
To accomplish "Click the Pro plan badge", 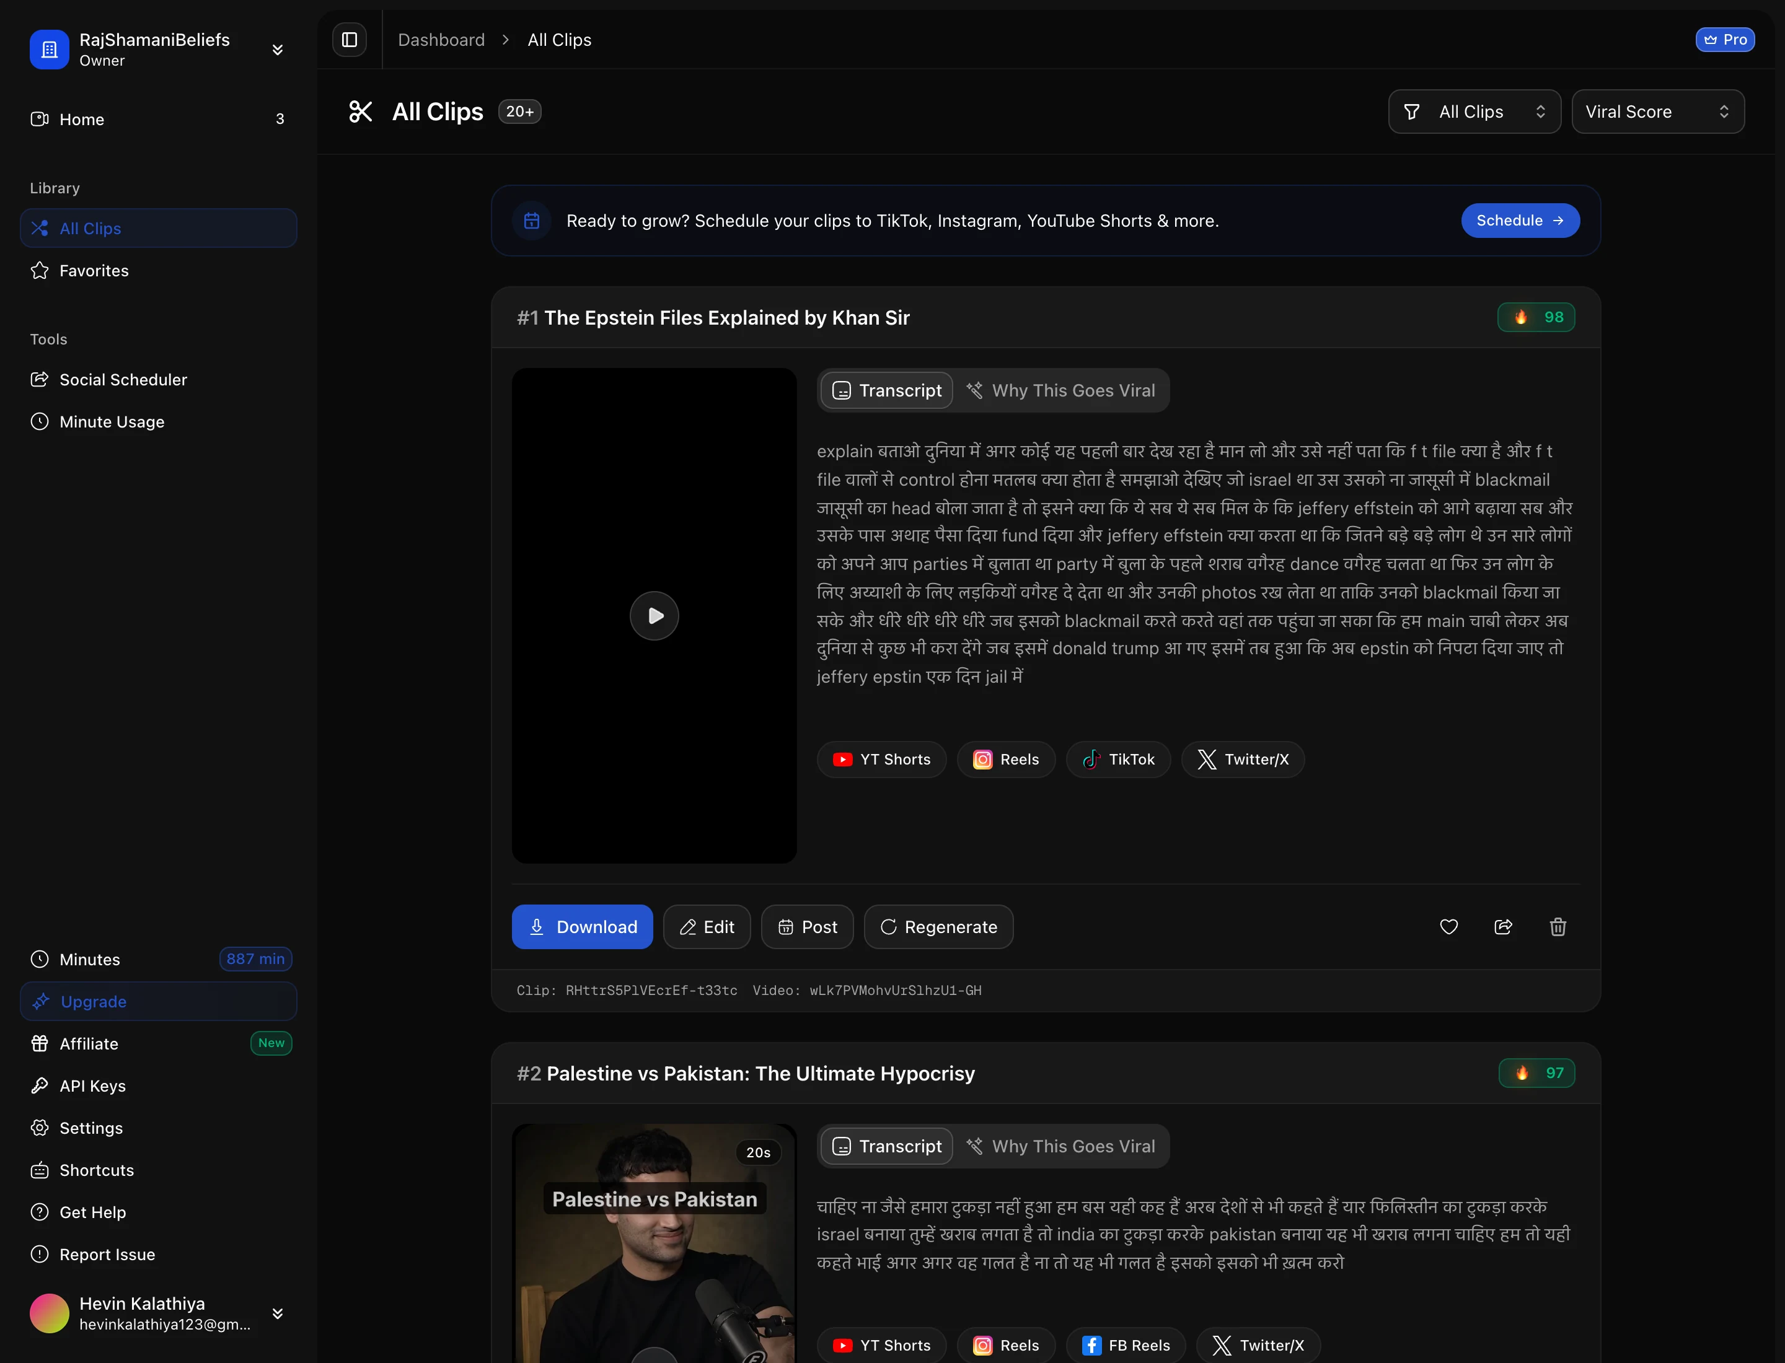I will (x=1725, y=40).
